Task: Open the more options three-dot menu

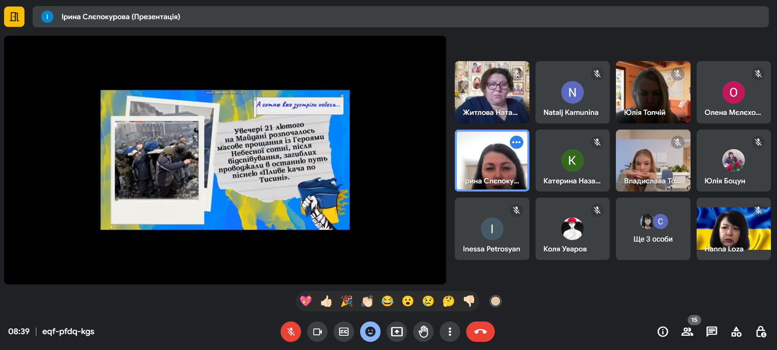Action: tap(449, 332)
